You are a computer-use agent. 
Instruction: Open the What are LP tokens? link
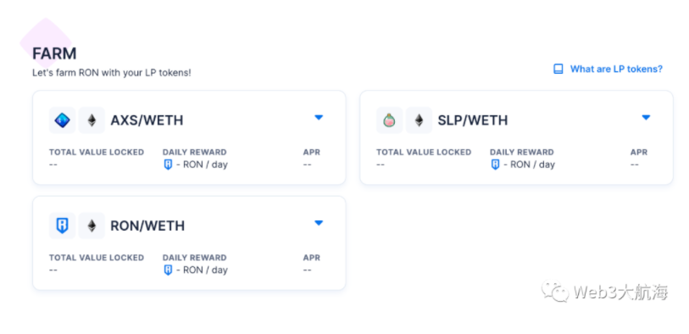click(x=616, y=69)
